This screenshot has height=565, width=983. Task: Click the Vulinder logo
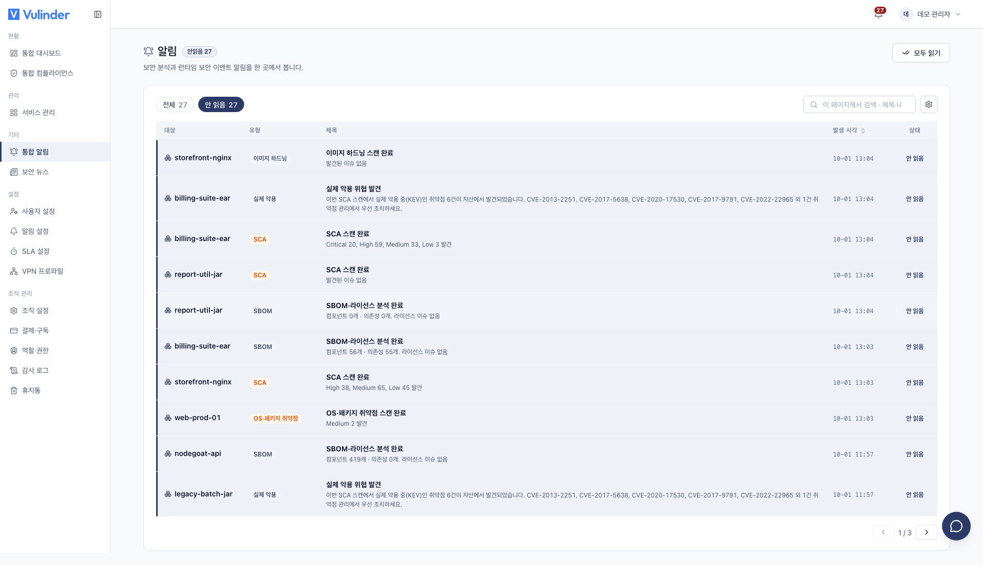point(39,14)
